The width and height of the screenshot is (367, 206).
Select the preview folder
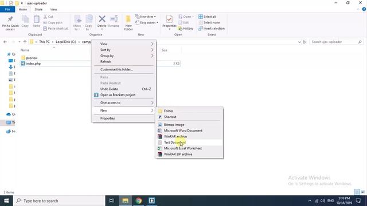(x=32, y=58)
